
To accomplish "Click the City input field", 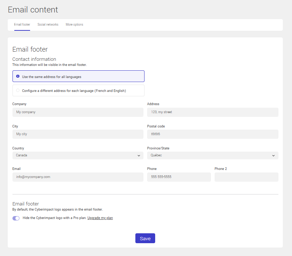I will click(x=78, y=134).
